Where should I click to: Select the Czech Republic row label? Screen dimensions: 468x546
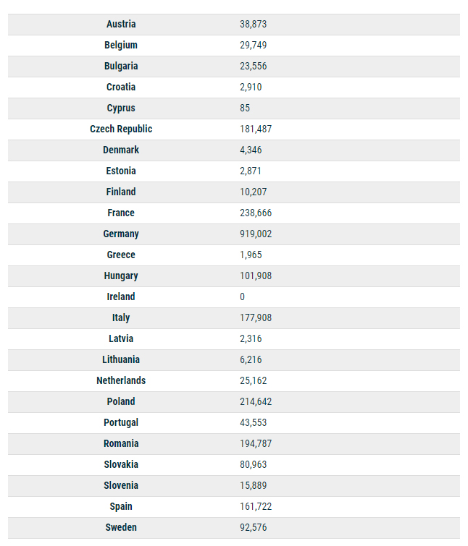click(121, 129)
